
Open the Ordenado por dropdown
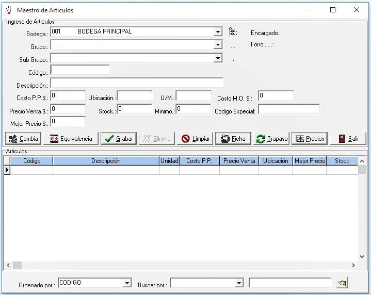tap(127, 283)
